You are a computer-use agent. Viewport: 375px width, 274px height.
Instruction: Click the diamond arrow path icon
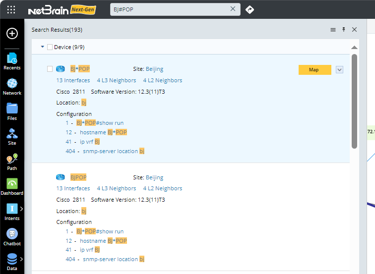(x=250, y=9)
